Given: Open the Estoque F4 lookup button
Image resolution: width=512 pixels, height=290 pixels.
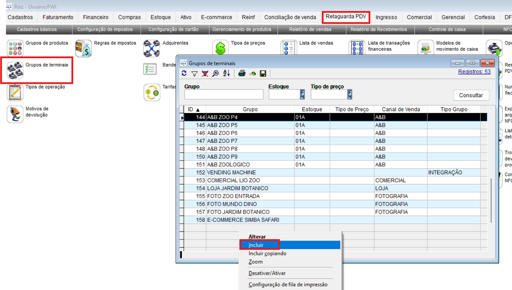Looking at the screenshot, I should (302, 94).
